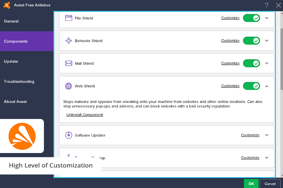Click the vertical scrollbar thumb
Viewport: 283px width, 188px height.
282,59
